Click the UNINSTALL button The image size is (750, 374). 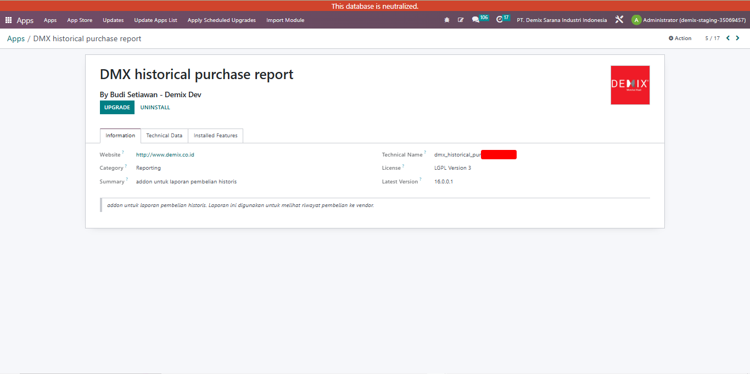point(155,108)
